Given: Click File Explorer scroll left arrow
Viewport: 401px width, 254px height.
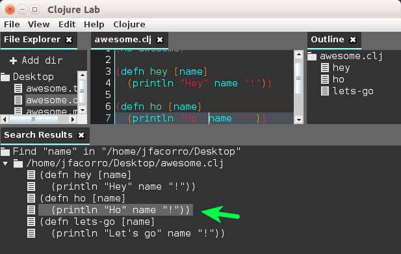Looking at the screenshot, I should point(5,120).
